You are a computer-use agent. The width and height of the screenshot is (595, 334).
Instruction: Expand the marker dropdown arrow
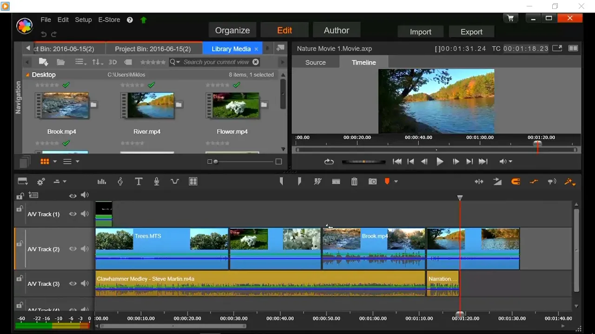[x=396, y=182]
